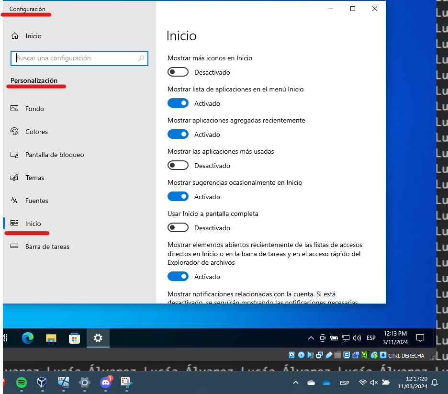Open Microsoft Edge from the taskbar
Viewport: 448px width, 394px height.
(27, 338)
